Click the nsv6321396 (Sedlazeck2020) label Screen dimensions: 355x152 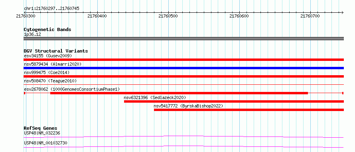(155, 97)
